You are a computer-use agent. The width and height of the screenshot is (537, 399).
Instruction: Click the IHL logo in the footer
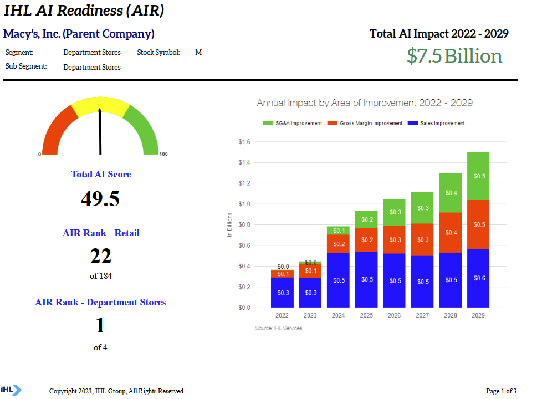pyautogui.click(x=11, y=390)
